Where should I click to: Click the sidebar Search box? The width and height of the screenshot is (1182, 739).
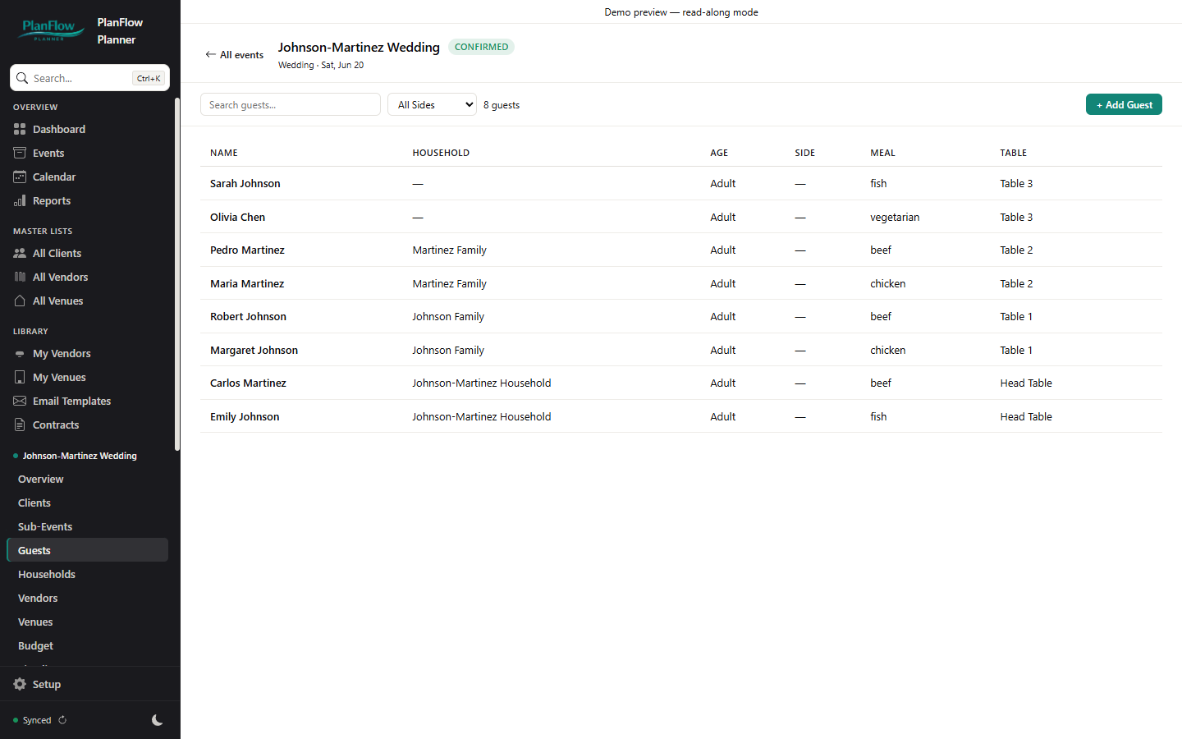89,78
